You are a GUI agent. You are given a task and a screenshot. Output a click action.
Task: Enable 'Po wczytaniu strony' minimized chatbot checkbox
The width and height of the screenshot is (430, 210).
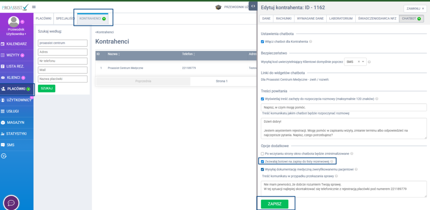tap(262, 154)
